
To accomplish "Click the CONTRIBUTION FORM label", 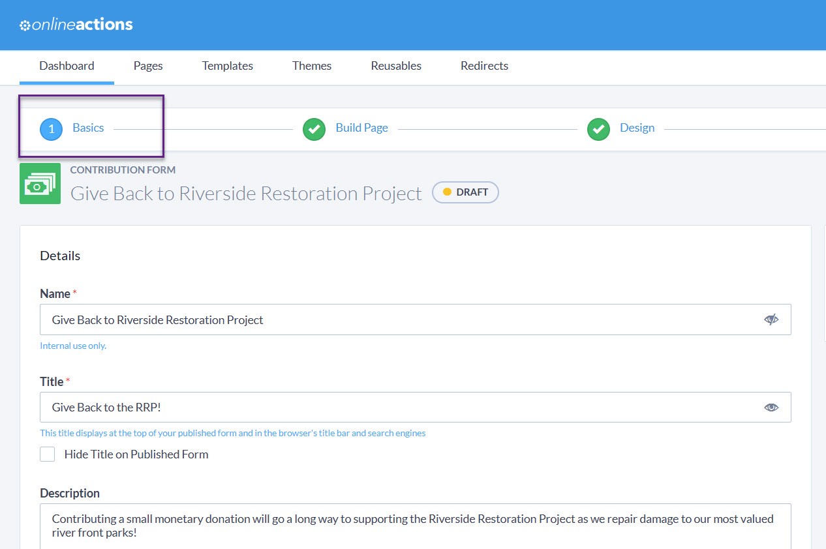I will coord(123,170).
